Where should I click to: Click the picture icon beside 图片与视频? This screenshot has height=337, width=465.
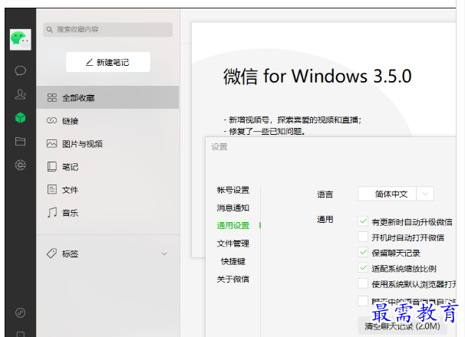coord(51,144)
